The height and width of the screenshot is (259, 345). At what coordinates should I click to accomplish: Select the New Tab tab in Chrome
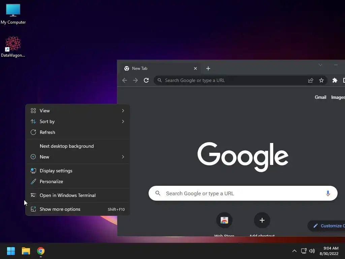(160, 68)
